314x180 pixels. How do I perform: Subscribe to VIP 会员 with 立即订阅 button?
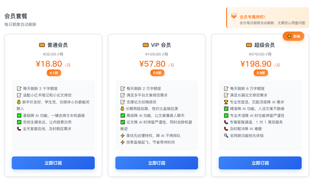coord(157,163)
